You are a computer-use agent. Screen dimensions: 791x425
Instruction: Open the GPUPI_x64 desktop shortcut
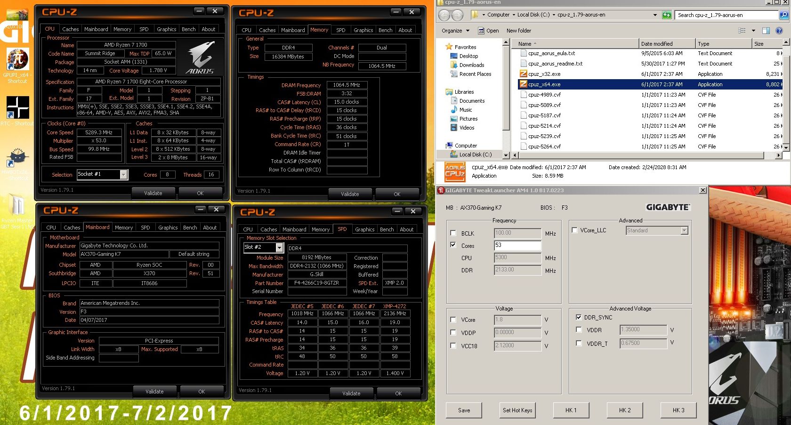17,60
